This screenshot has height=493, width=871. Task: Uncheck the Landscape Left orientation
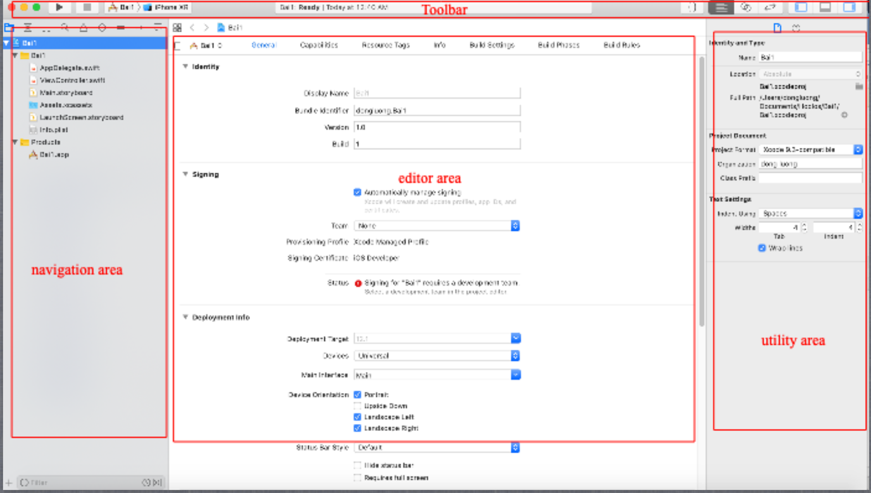click(358, 416)
